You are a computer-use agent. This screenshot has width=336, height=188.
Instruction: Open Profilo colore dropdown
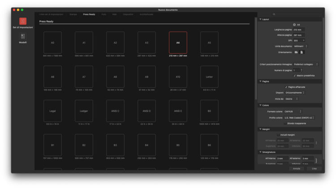click(x=299, y=118)
